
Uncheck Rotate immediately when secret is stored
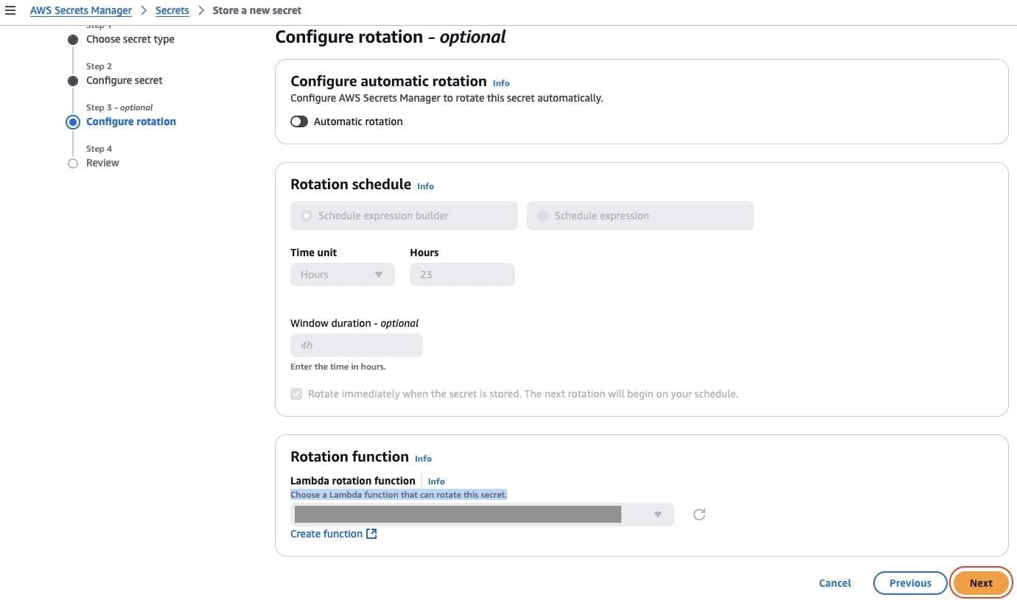point(296,393)
